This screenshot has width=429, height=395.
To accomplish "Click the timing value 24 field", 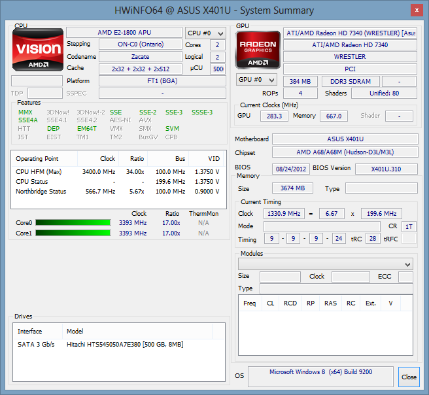I will click(339, 239).
